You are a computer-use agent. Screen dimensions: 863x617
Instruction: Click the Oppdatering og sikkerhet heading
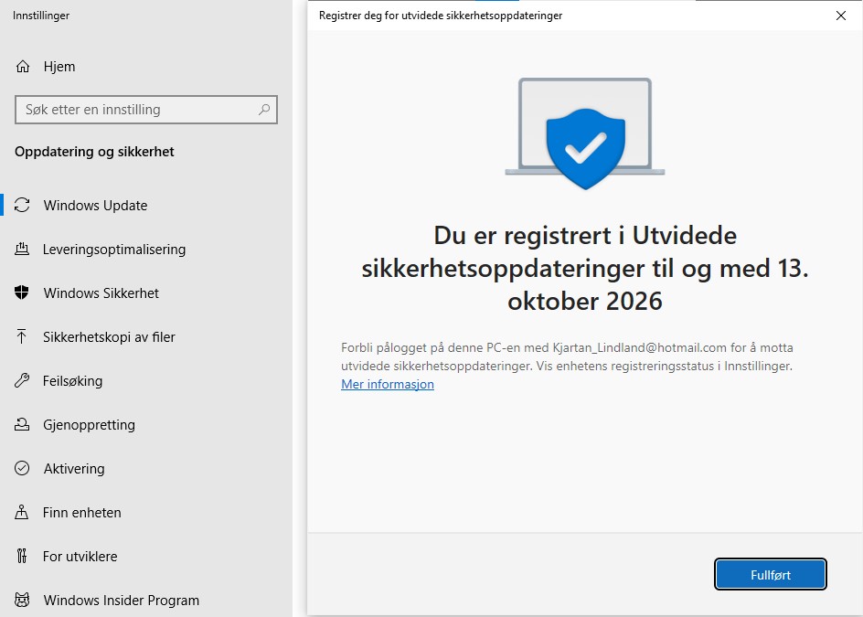pos(94,152)
